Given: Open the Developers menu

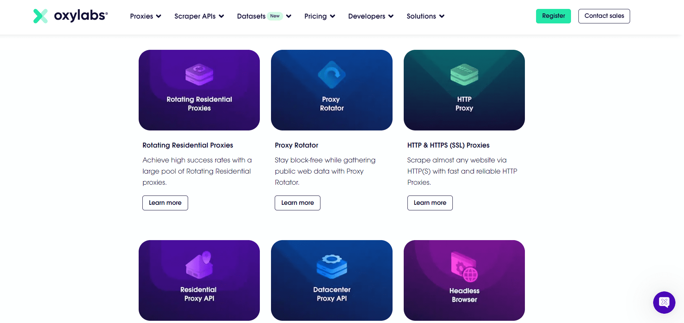Looking at the screenshot, I should tap(371, 16).
